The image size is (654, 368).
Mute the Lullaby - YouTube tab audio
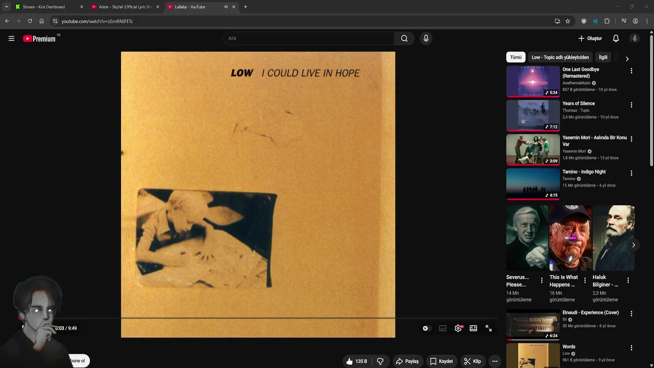pyautogui.click(x=226, y=7)
